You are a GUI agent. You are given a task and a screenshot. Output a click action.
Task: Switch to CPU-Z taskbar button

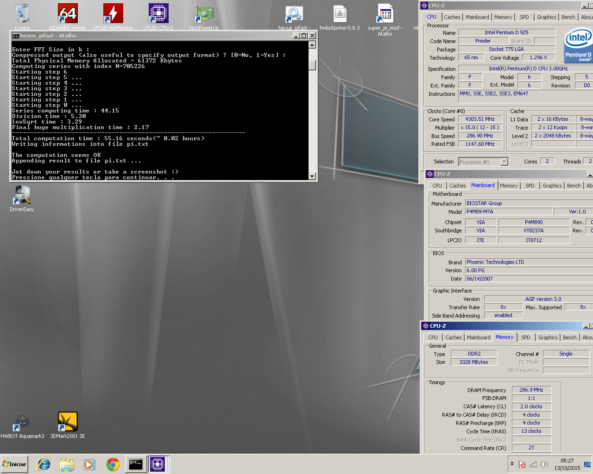point(158,464)
